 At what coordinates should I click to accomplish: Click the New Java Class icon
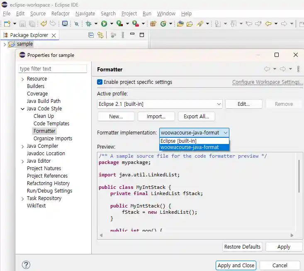pyautogui.click(x=163, y=24)
